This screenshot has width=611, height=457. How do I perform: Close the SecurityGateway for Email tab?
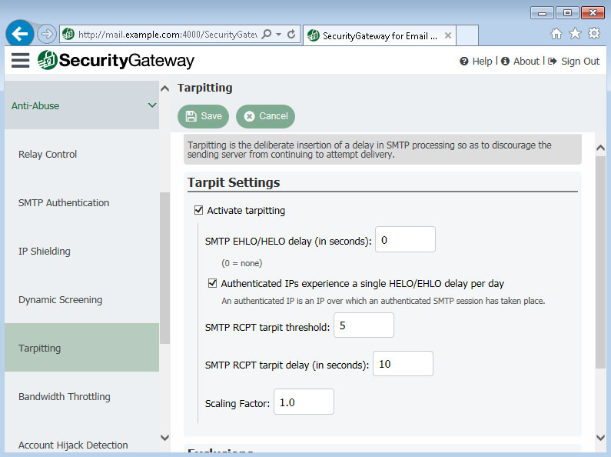point(448,35)
